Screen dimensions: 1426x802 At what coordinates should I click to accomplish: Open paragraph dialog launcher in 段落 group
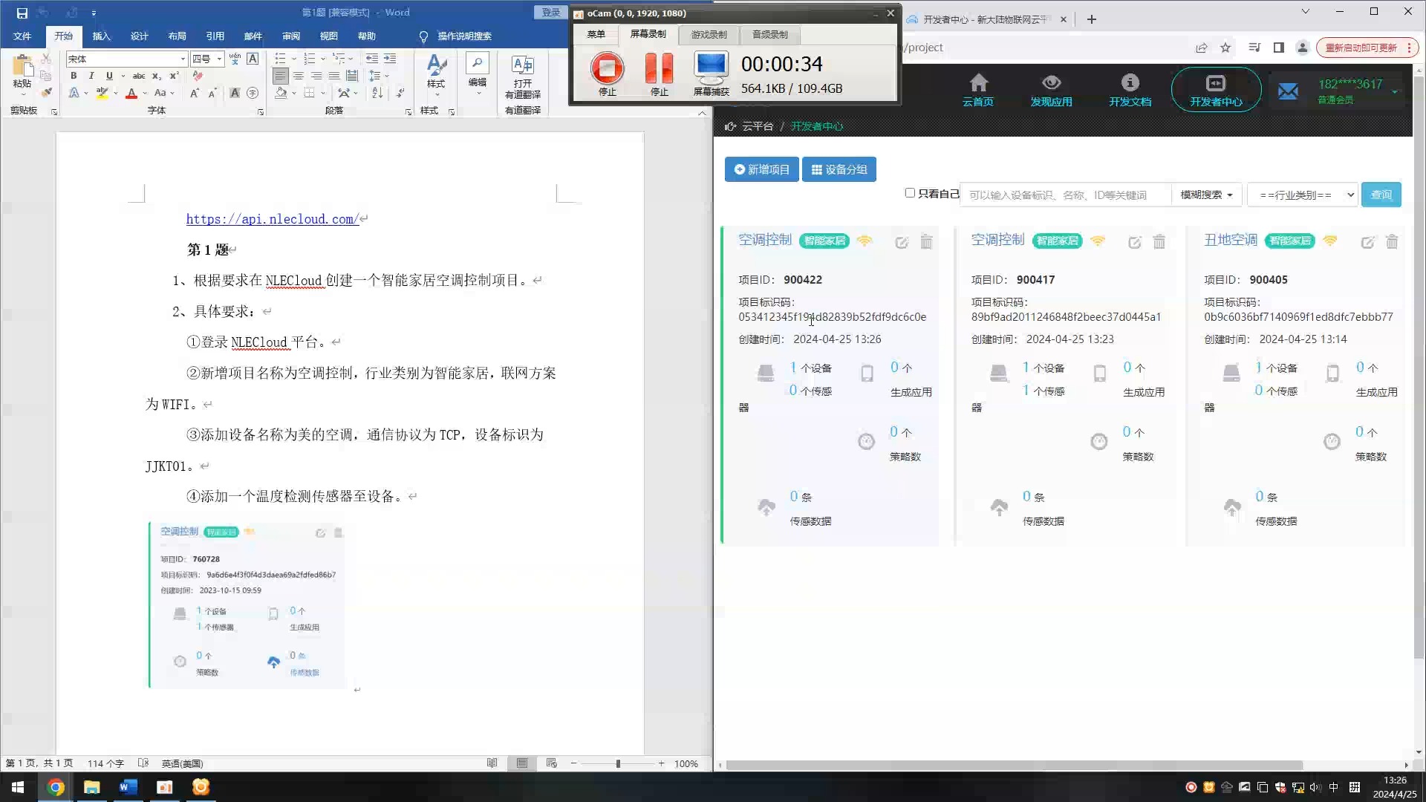pos(408,111)
